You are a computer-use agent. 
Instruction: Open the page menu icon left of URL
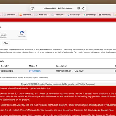click(32, 8)
